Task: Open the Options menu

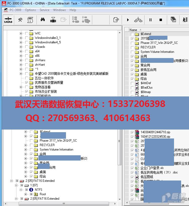Action: (x=30, y=10)
